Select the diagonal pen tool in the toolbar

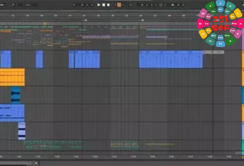[x=156, y=5]
